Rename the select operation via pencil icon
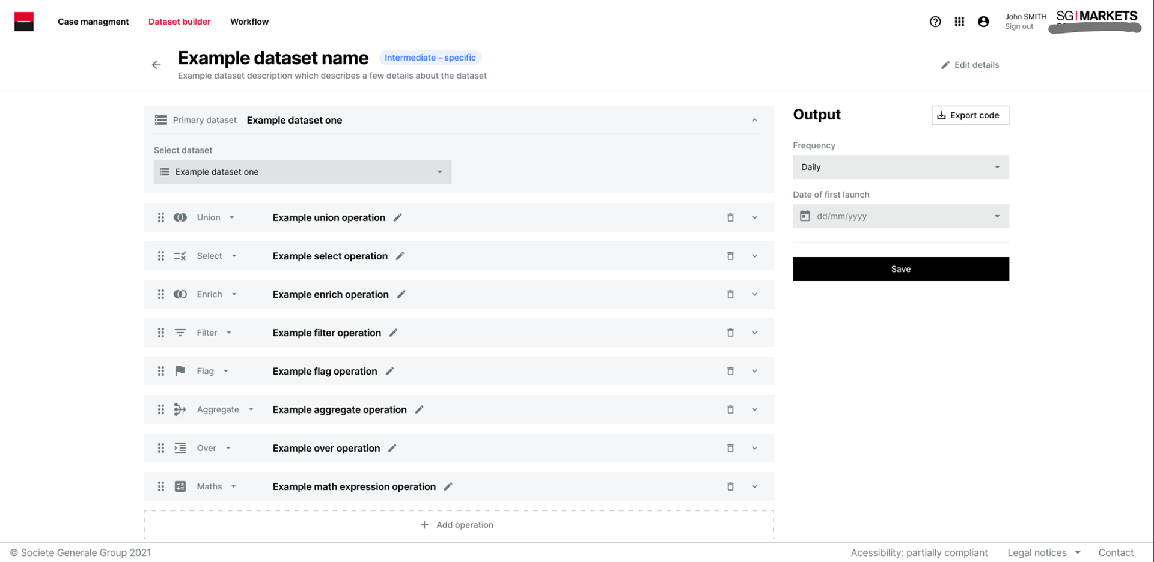 click(400, 256)
